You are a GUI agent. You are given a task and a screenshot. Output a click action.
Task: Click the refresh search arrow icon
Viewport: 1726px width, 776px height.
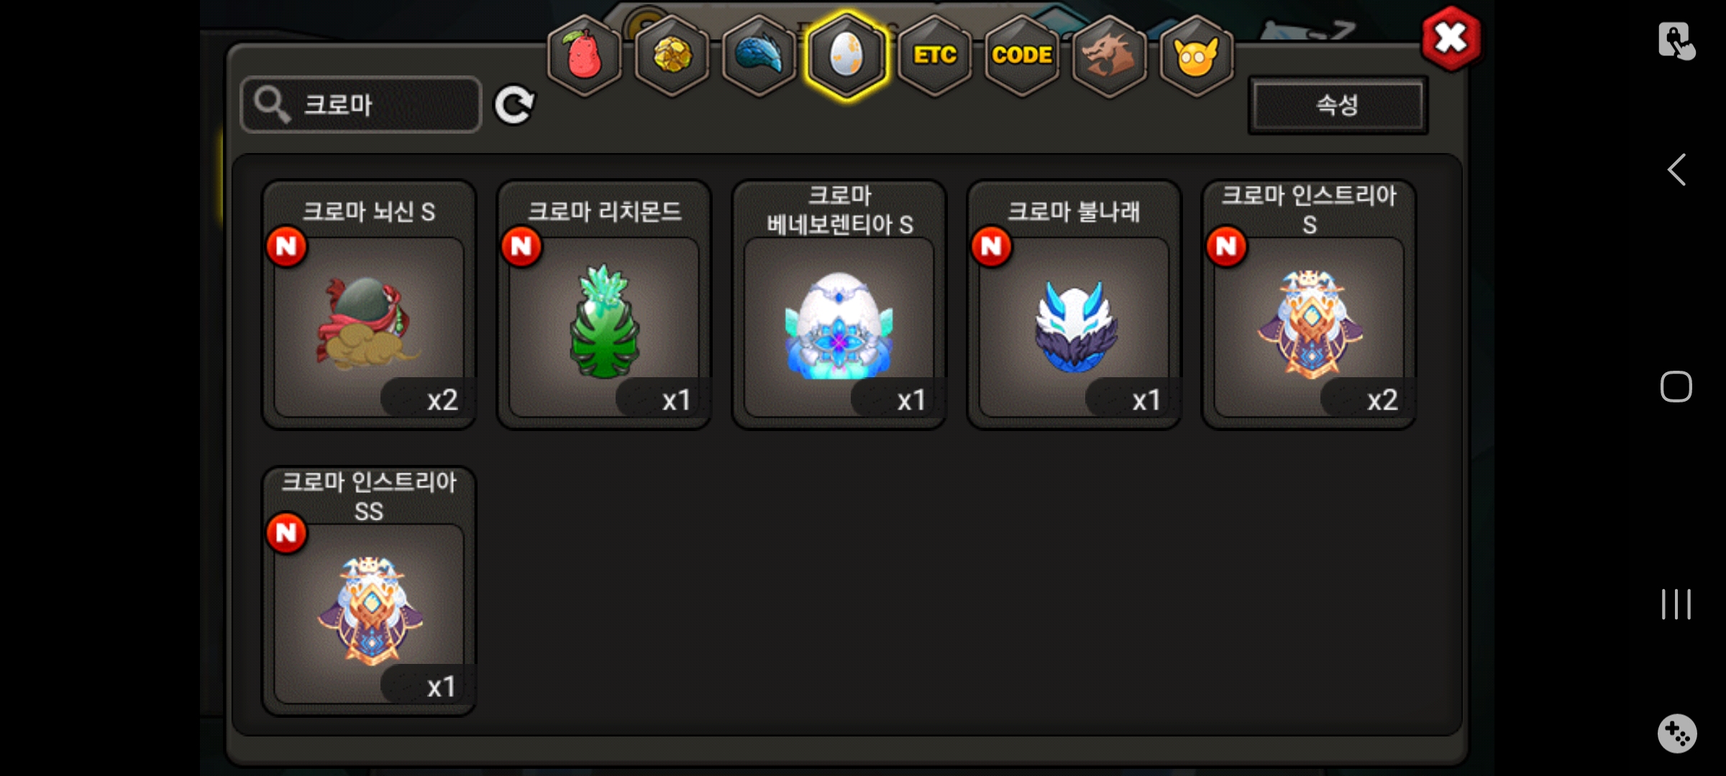click(x=514, y=105)
